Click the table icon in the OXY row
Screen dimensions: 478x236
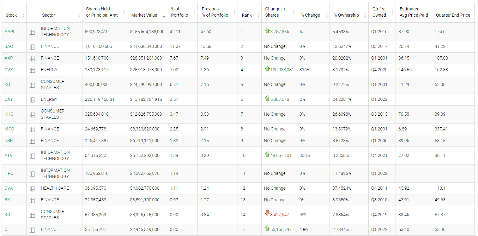32,100
